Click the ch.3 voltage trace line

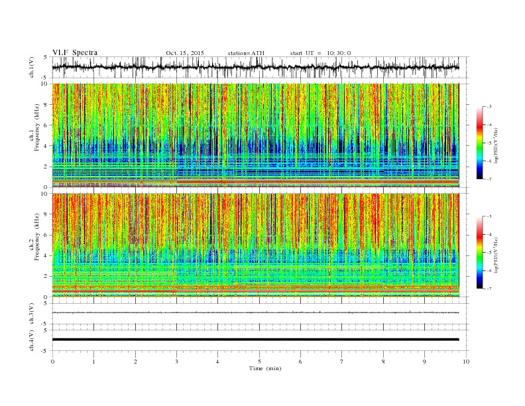coord(255,312)
